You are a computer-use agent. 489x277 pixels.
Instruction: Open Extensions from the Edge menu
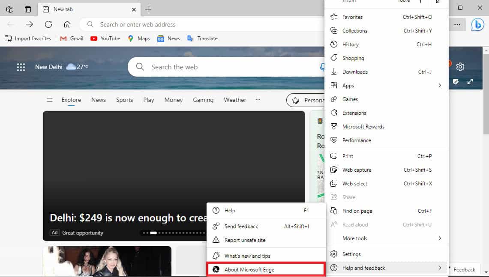pyautogui.click(x=386, y=113)
